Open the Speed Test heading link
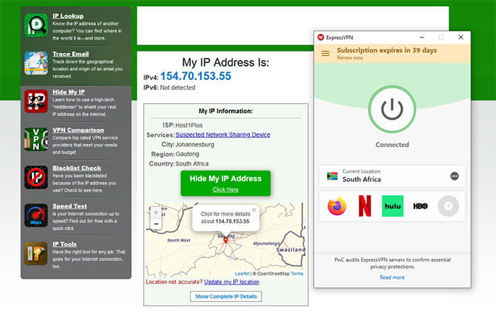 69,206
